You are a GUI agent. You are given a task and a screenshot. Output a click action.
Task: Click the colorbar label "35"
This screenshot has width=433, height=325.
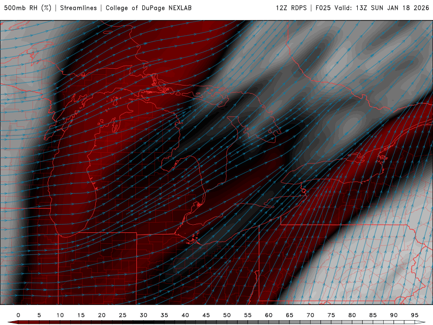[165, 315]
